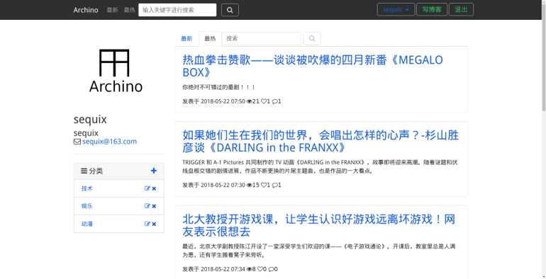The height and width of the screenshot is (279, 546).
Task: Click the heart icon on MEGALO BOX post
Action: click(264, 101)
